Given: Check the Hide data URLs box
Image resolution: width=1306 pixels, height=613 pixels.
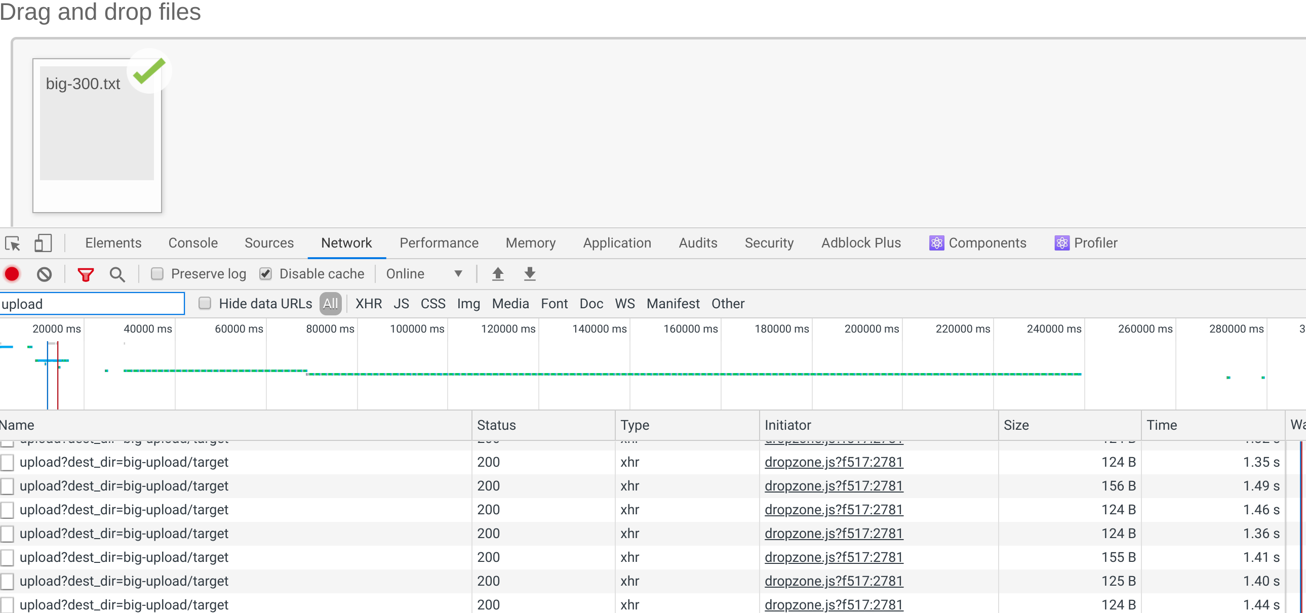Looking at the screenshot, I should pyautogui.click(x=205, y=303).
